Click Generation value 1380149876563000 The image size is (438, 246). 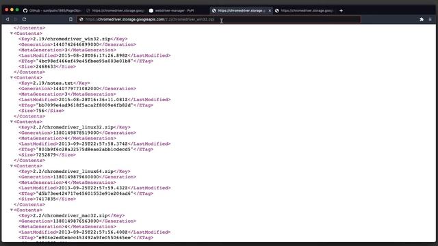[x=76, y=221]
